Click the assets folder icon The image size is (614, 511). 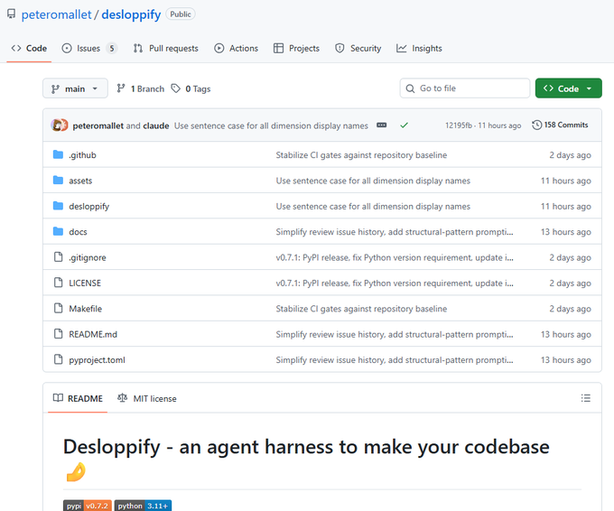(x=58, y=181)
